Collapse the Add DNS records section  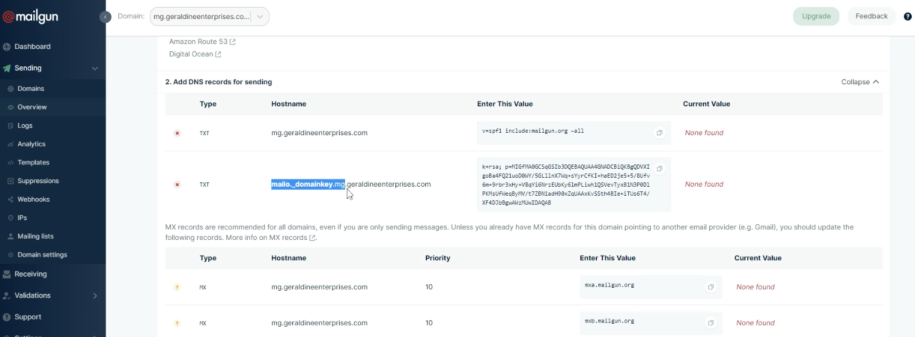859,82
